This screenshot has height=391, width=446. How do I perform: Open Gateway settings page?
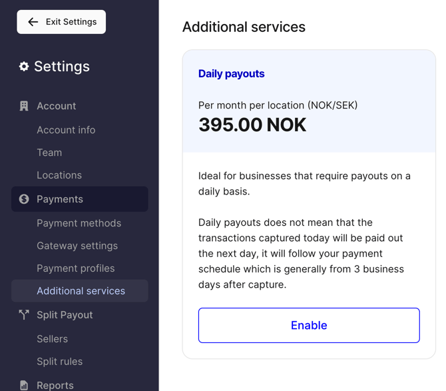(77, 246)
